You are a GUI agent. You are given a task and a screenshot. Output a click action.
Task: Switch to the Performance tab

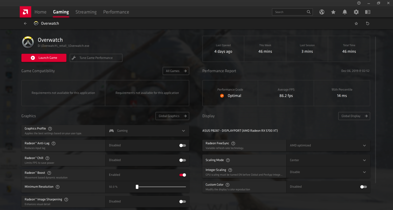(116, 12)
